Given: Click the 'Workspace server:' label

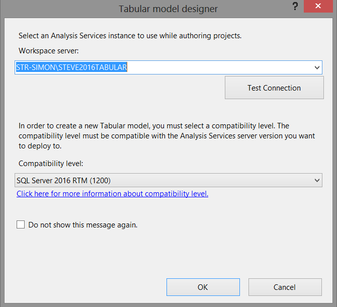Looking at the screenshot, I should pos(49,51).
